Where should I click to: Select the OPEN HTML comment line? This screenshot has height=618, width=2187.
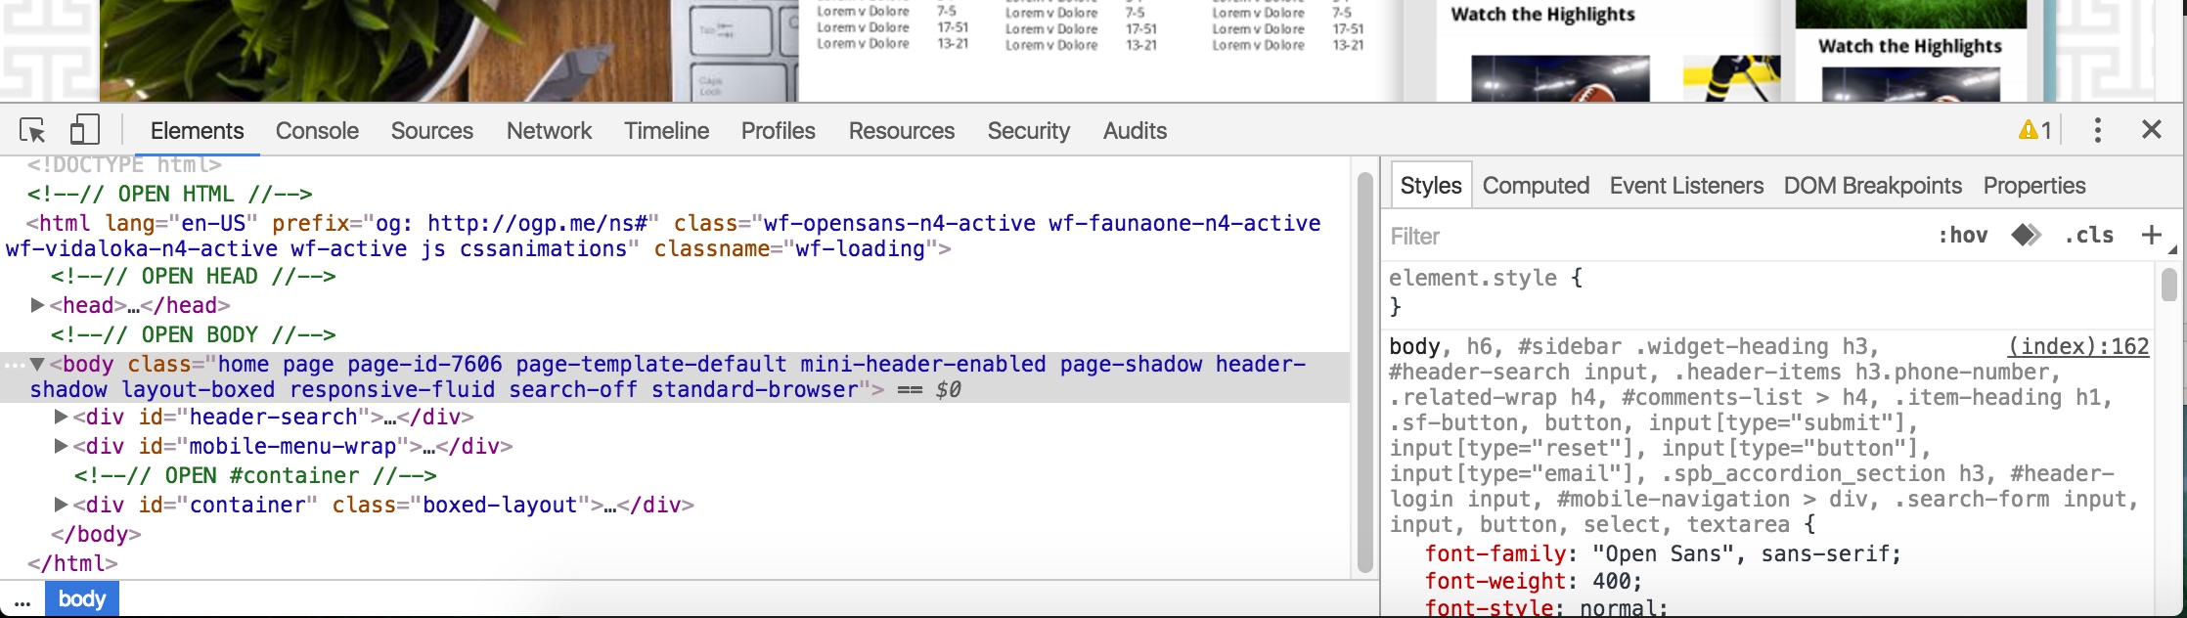pos(170,194)
